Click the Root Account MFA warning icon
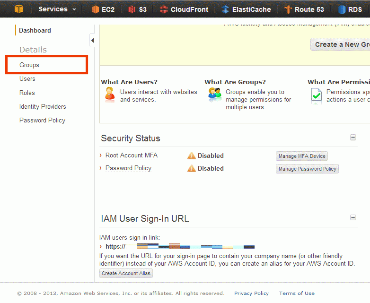The width and height of the screenshot is (370, 303). pyautogui.click(x=191, y=156)
